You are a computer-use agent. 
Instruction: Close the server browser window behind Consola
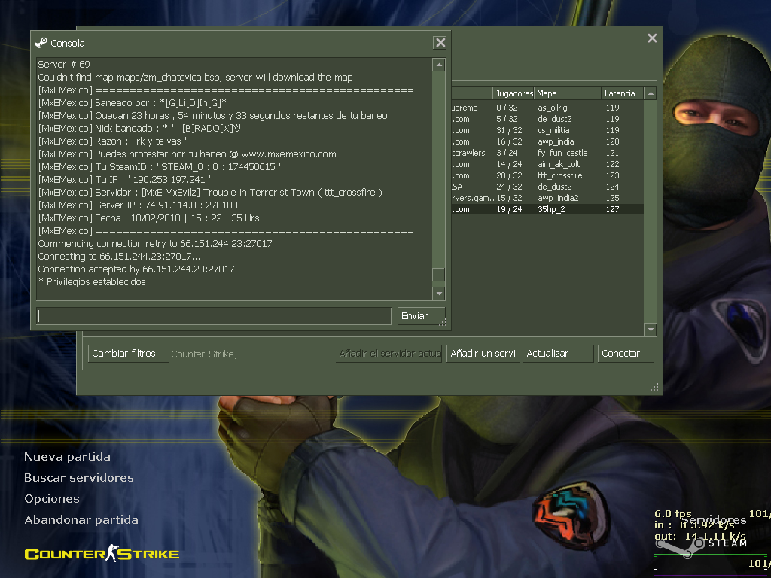(x=652, y=38)
